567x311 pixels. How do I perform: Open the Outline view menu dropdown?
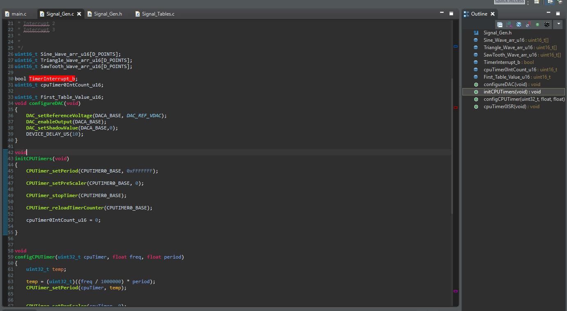(x=558, y=25)
